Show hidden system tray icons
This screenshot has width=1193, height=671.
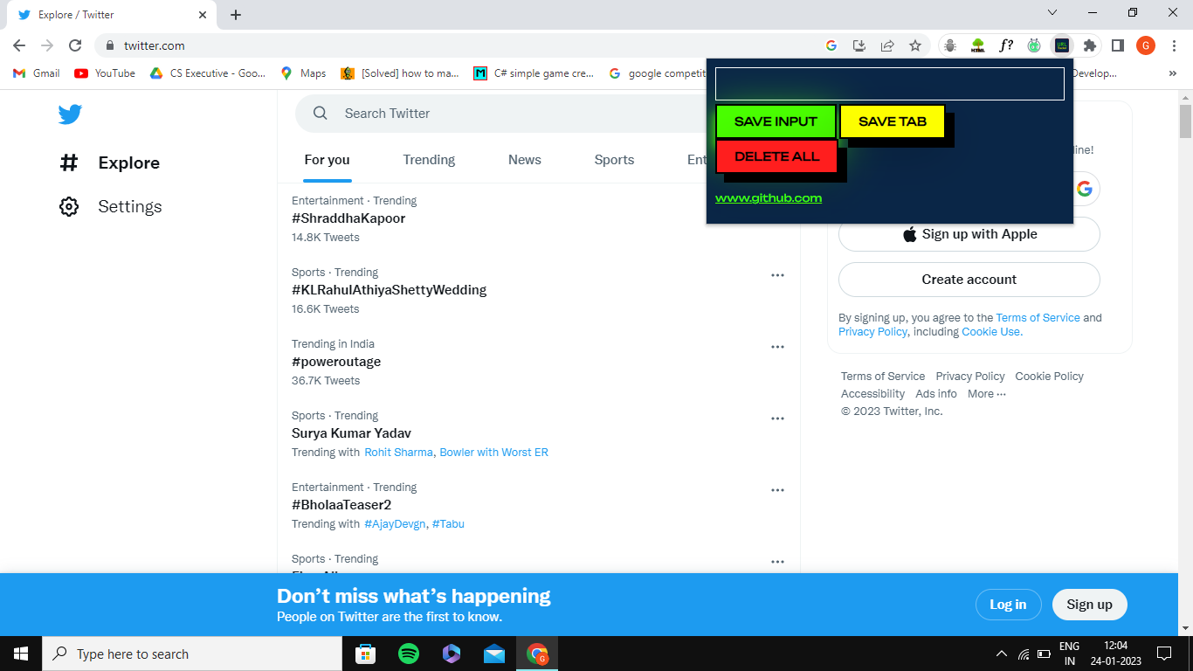pos(1001,654)
